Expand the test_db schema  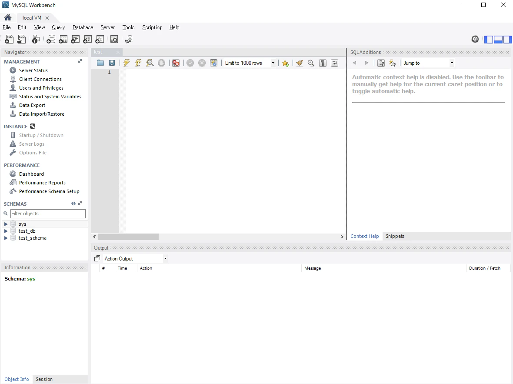6,231
